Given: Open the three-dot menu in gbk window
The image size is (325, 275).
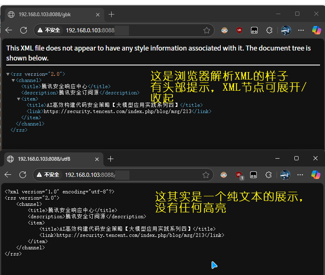Looking at the screenshot, I should [301, 30].
